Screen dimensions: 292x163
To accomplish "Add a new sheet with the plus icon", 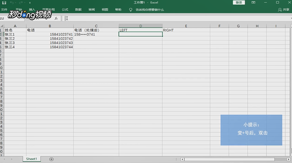I will 51,159.
